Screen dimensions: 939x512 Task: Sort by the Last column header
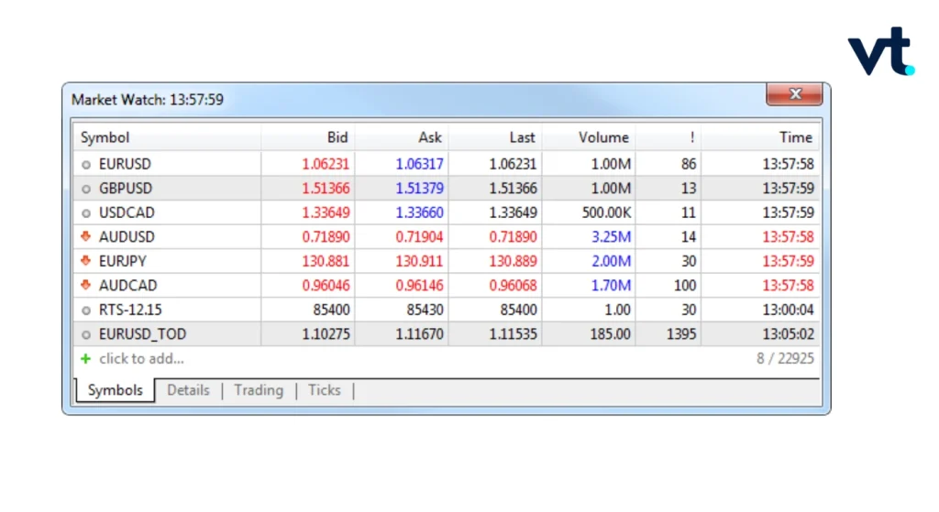coord(495,137)
